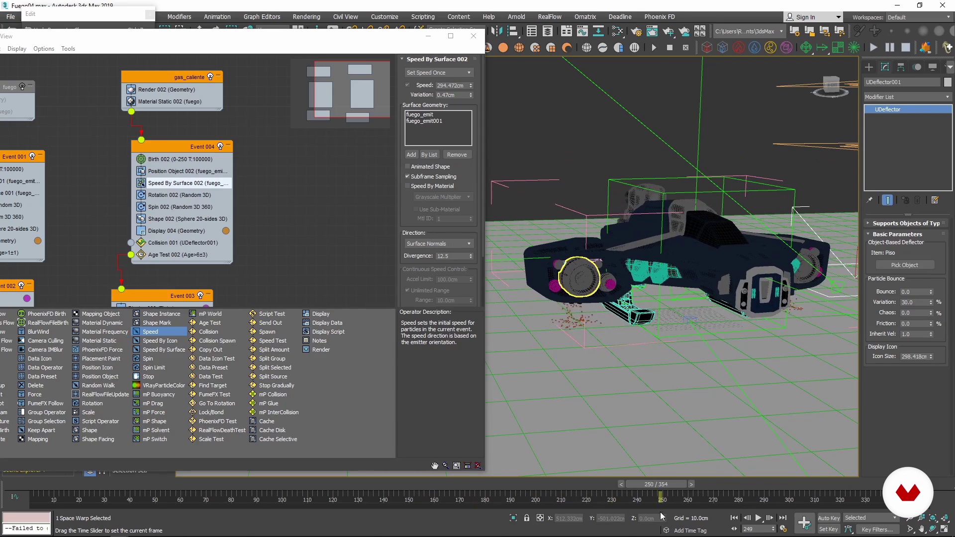Click the large Set Keys plus-key icon
The height and width of the screenshot is (537, 955).
(x=804, y=522)
